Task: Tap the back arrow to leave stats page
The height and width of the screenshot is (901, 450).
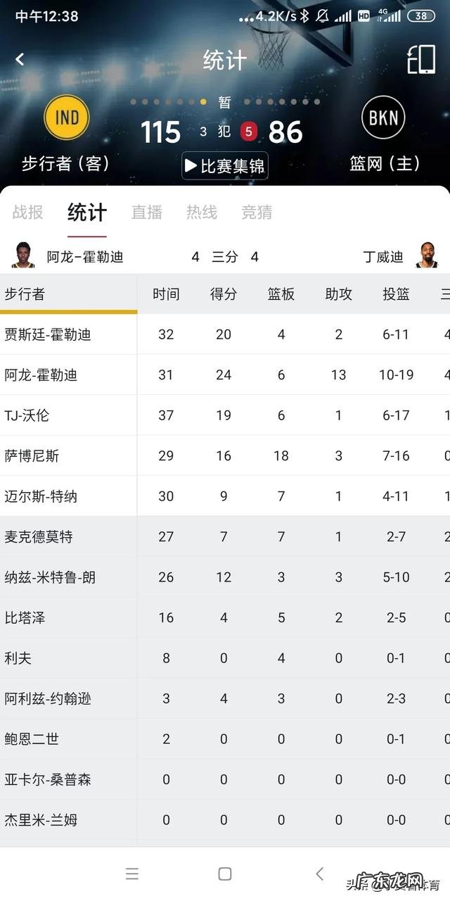Action: [x=21, y=61]
